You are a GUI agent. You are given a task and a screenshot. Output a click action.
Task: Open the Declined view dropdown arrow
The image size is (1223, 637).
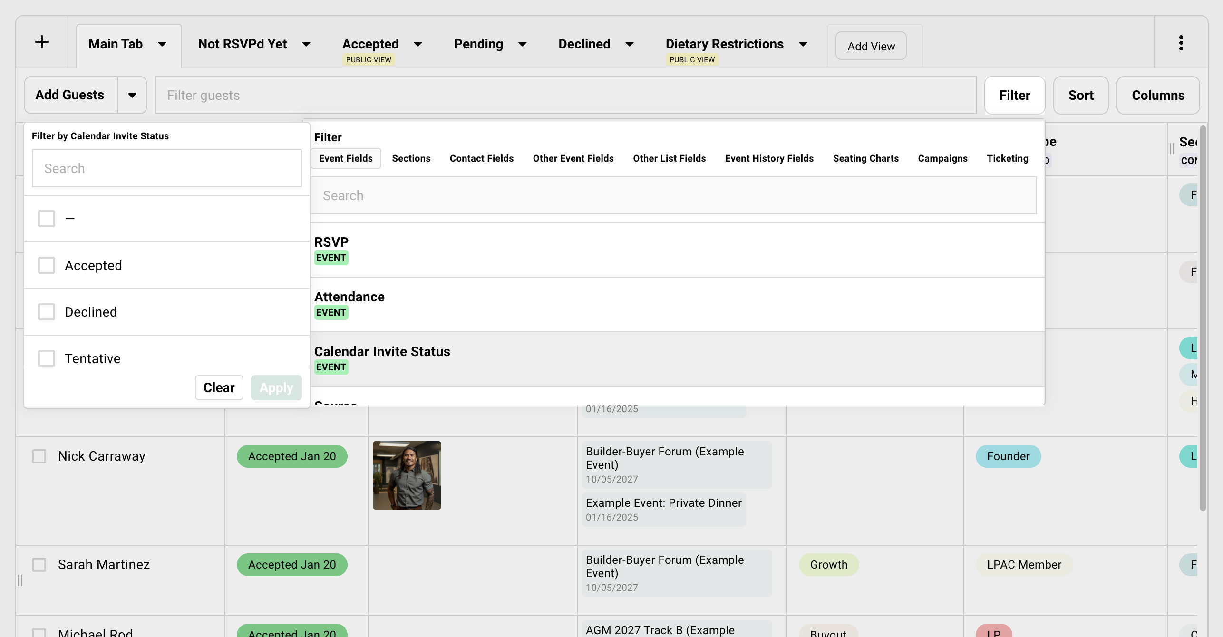pyautogui.click(x=629, y=44)
